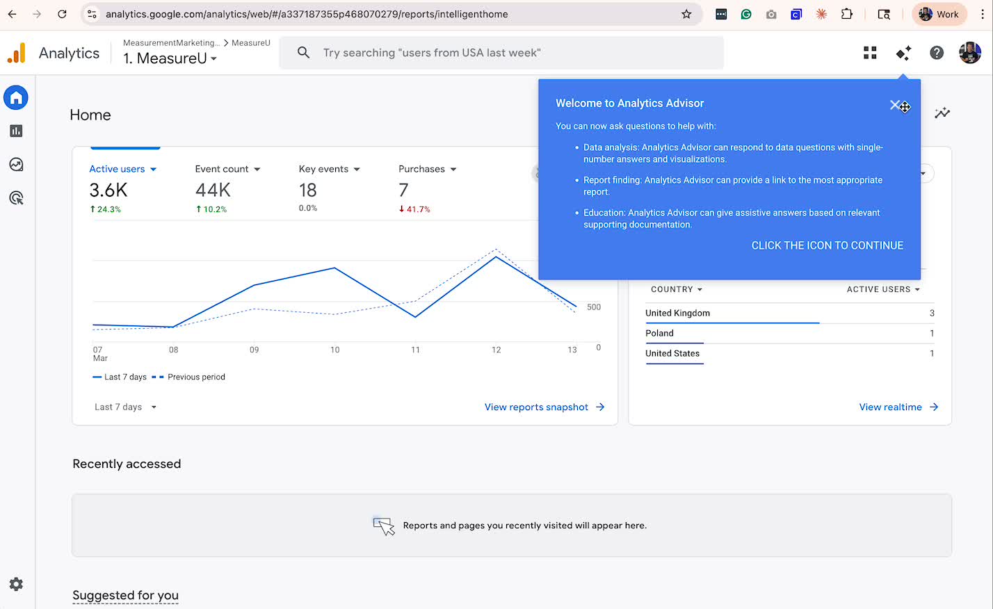Viewport: 993px width, 609px height.
Task: Open the Google apps grid icon
Action: [870, 52]
